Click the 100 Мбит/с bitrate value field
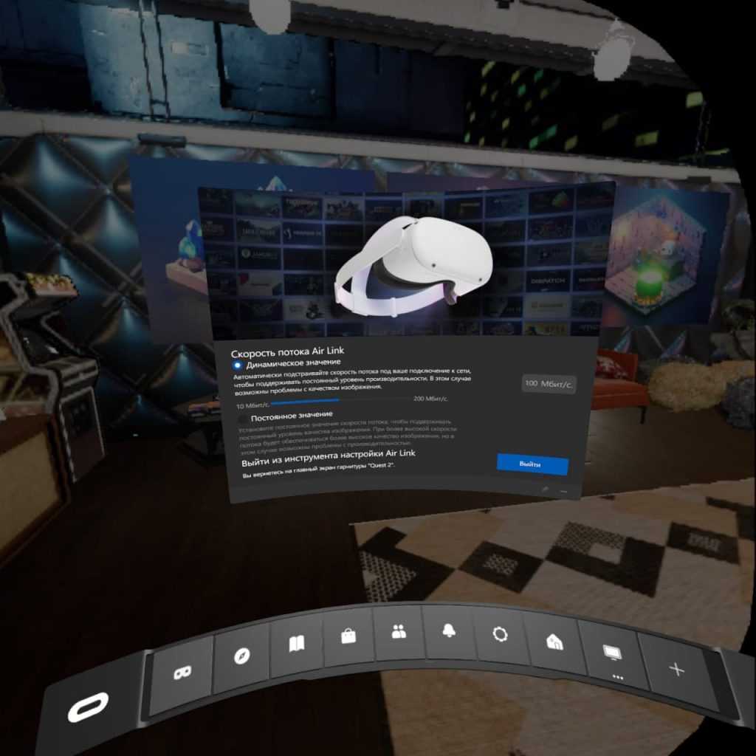Image resolution: width=756 pixels, height=756 pixels. 549,384
